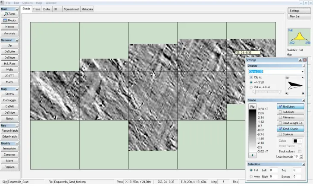Click the Edge Match button
The height and width of the screenshot is (186, 313).
(9, 137)
